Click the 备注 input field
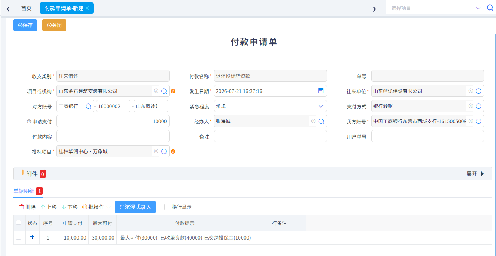 pyautogui.click(x=270, y=136)
